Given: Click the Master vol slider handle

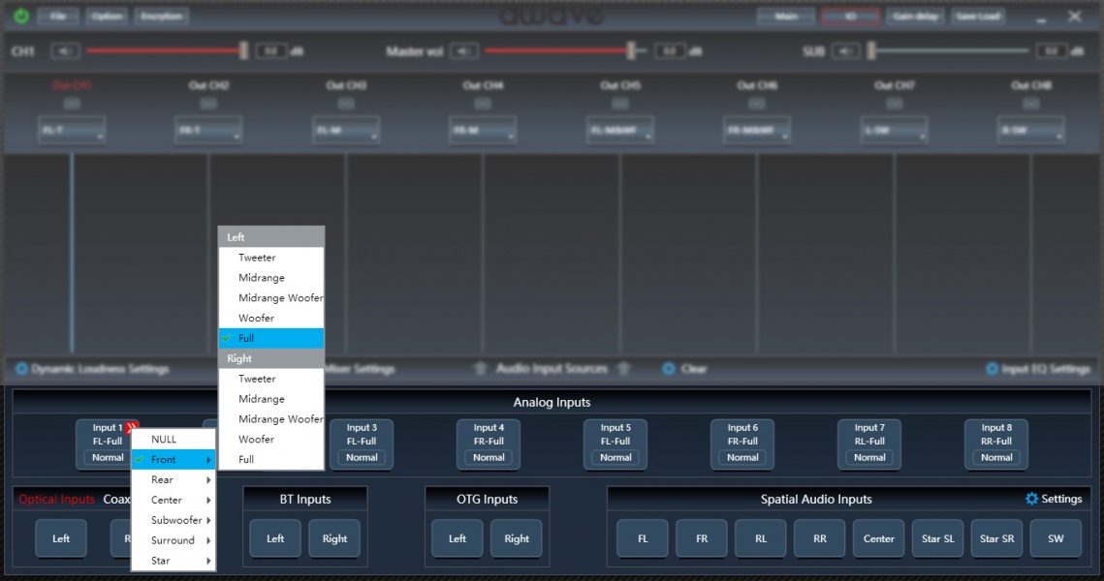Looking at the screenshot, I should pyautogui.click(x=631, y=51).
